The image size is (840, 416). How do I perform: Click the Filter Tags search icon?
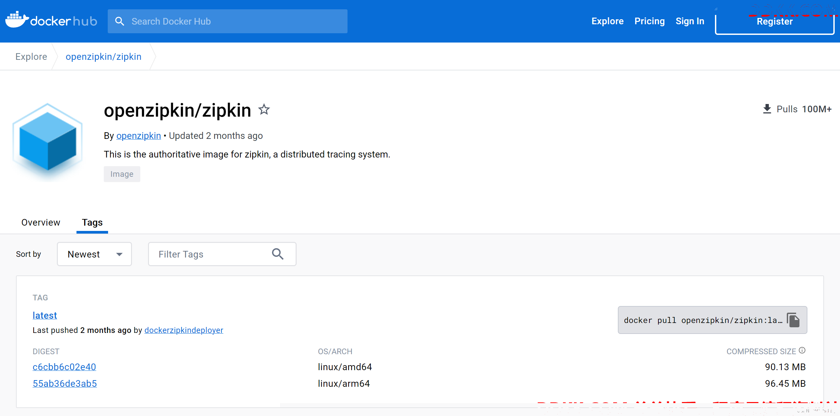(x=278, y=254)
